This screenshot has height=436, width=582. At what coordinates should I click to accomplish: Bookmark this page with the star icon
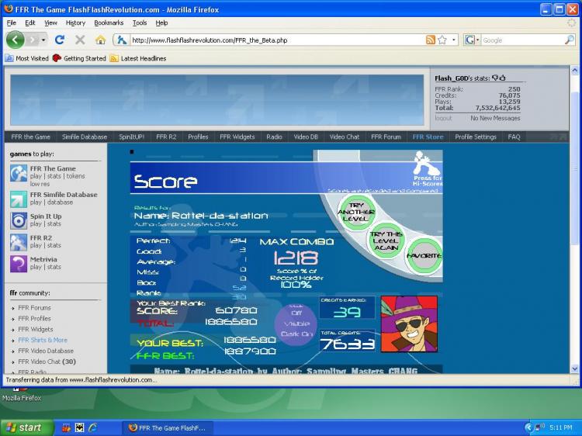coord(442,40)
